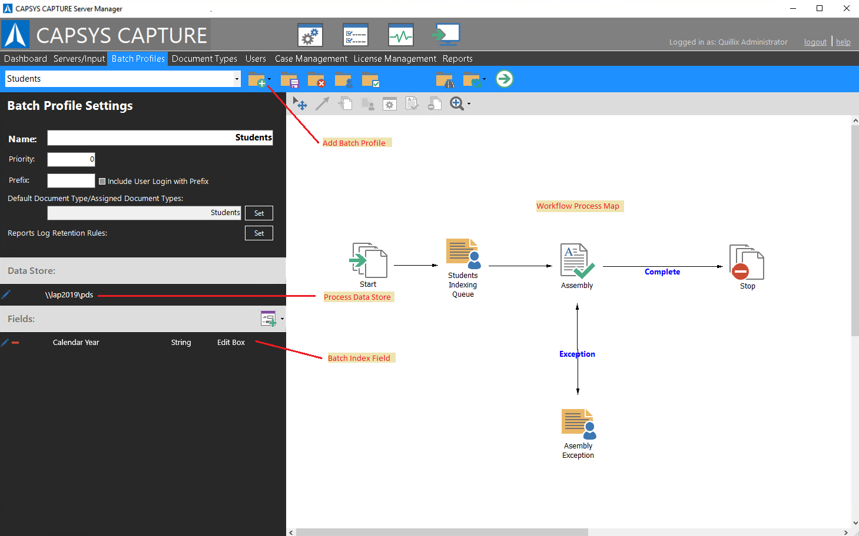859x536 pixels.
Task: Expand the add field dropdown arrow
Action: (x=282, y=319)
